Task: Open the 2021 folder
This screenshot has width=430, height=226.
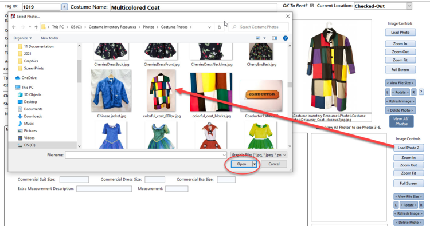Action: coord(25,54)
